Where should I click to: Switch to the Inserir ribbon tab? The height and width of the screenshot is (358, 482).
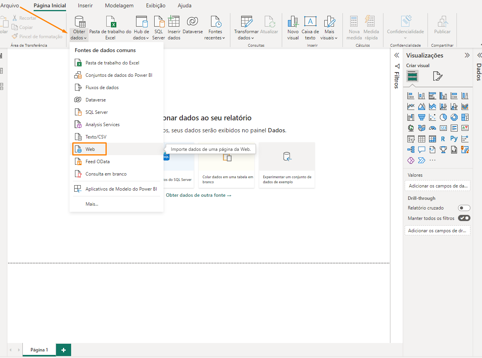pos(85,5)
